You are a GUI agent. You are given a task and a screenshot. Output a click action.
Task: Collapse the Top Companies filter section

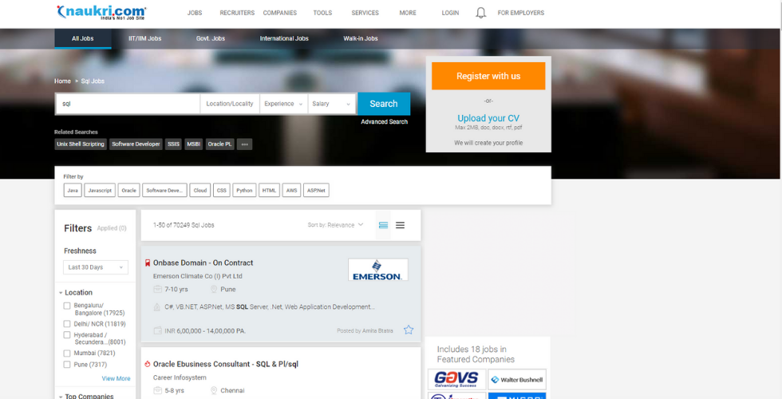(86, 396)
